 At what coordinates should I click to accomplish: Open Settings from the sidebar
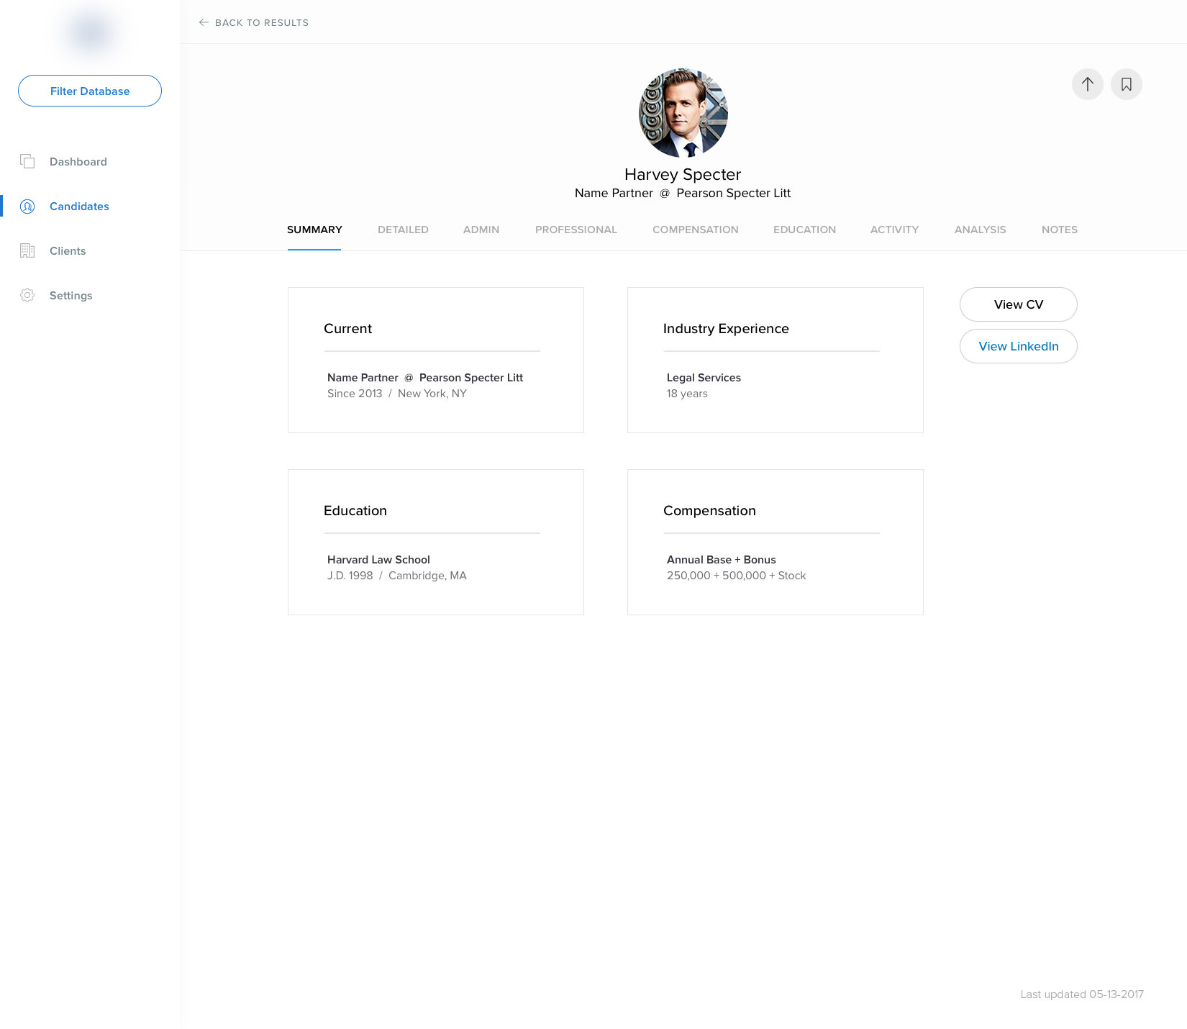[x=71, y=295]
